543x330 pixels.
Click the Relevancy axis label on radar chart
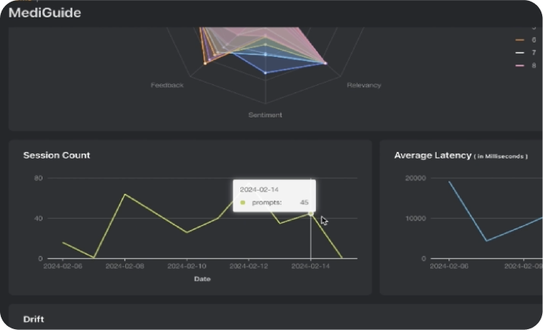364,85
